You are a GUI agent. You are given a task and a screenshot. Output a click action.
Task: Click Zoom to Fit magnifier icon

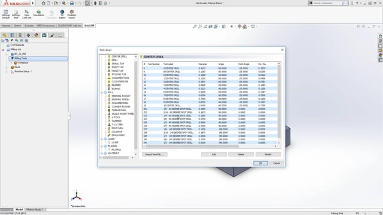click(x=194, y=26)
